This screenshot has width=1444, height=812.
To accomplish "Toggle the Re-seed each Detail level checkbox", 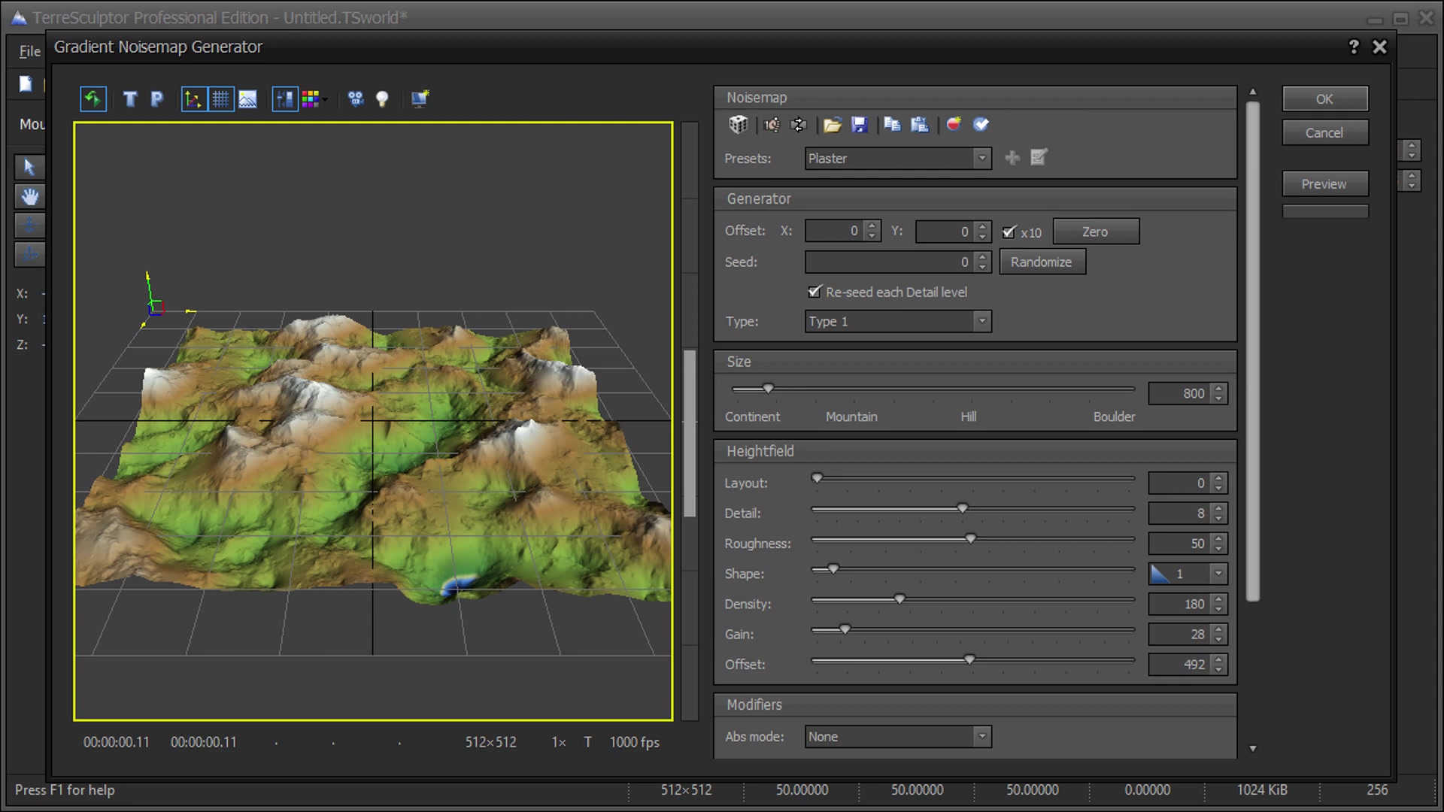I will [x=815, y=292].
